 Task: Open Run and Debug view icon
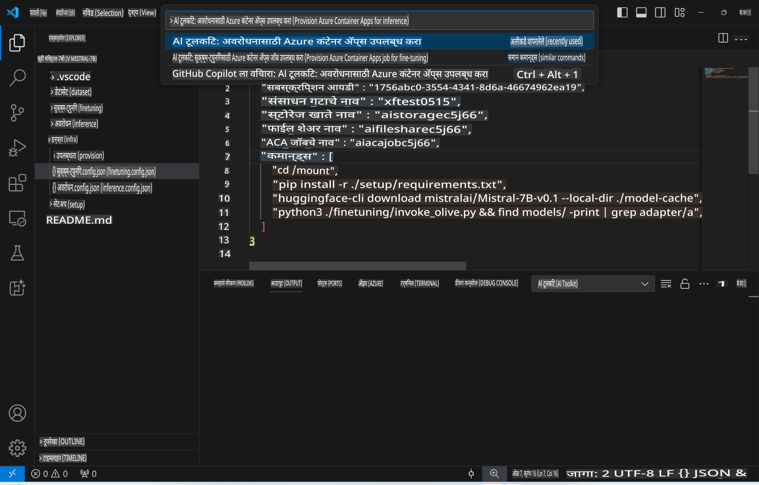pyautogui.click(x=17, y=147)
